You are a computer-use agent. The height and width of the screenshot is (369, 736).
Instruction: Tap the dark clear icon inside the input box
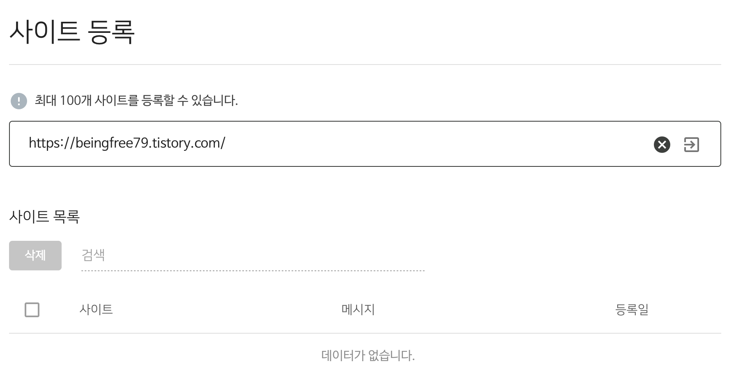661,144
